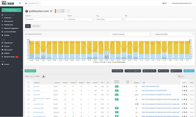Viewport: 196px width, 117px height.
Task: Click the Export to CSV button
Action: 176,71
